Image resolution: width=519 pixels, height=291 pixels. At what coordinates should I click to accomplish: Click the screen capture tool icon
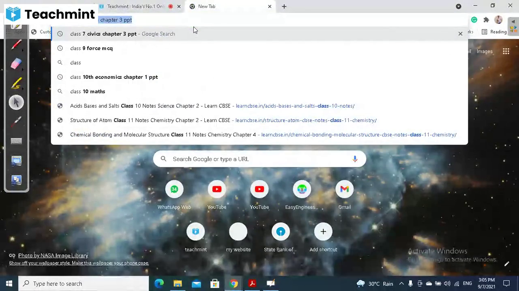[x=16, y=160]
